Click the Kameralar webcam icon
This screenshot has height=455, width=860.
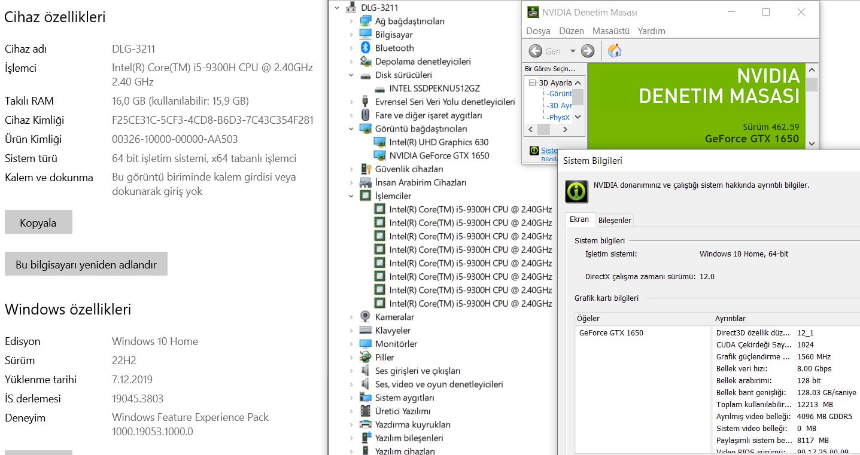(x=365, y=317)
